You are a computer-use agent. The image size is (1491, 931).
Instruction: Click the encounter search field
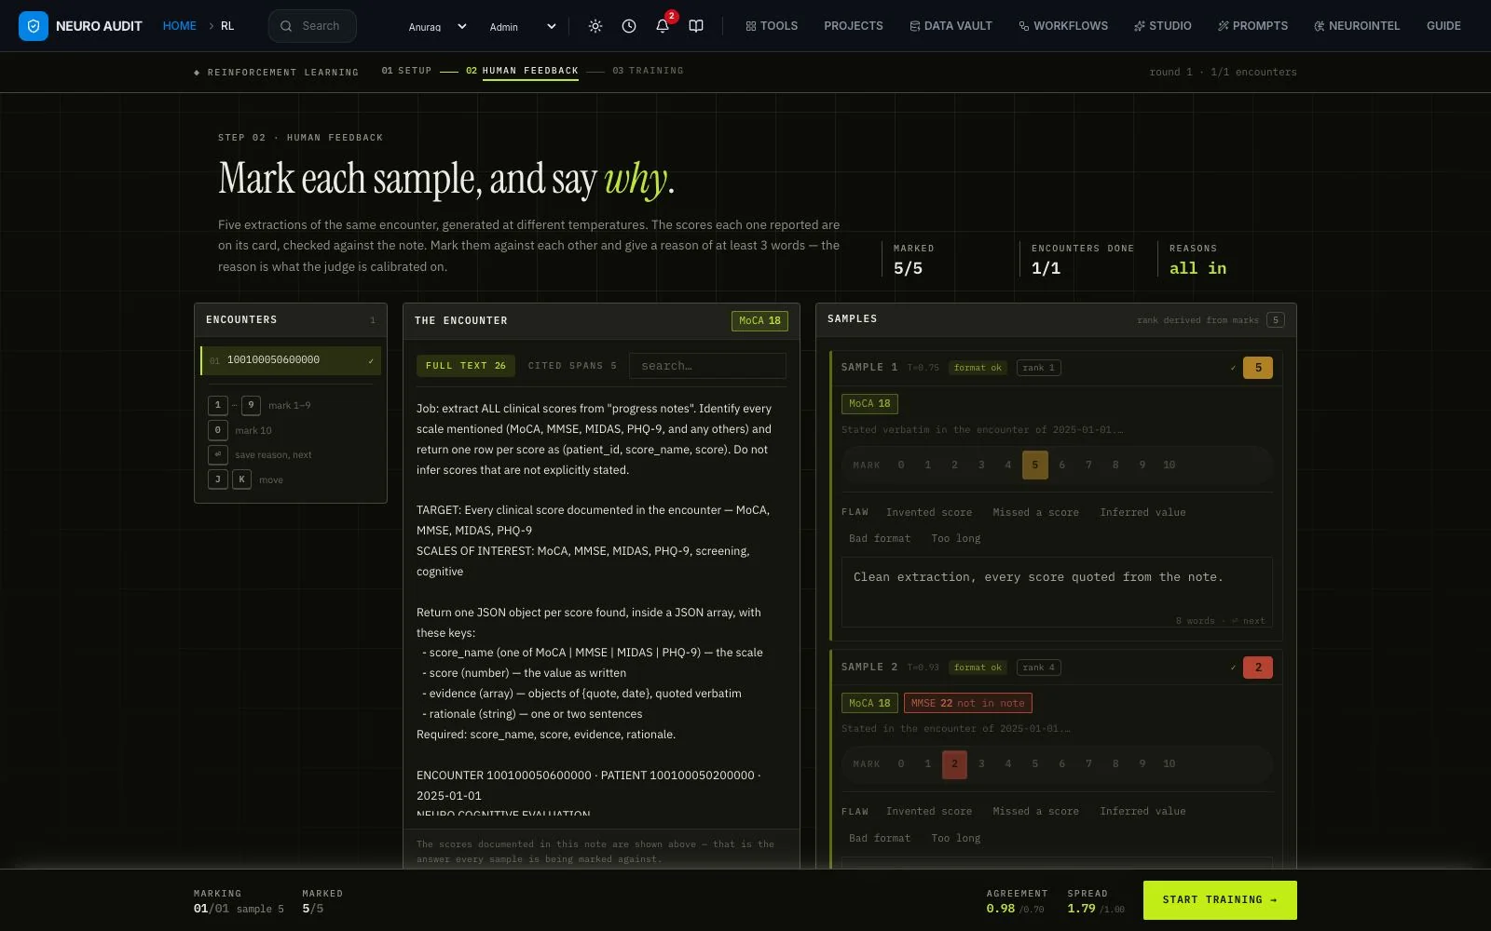point(707,366)
